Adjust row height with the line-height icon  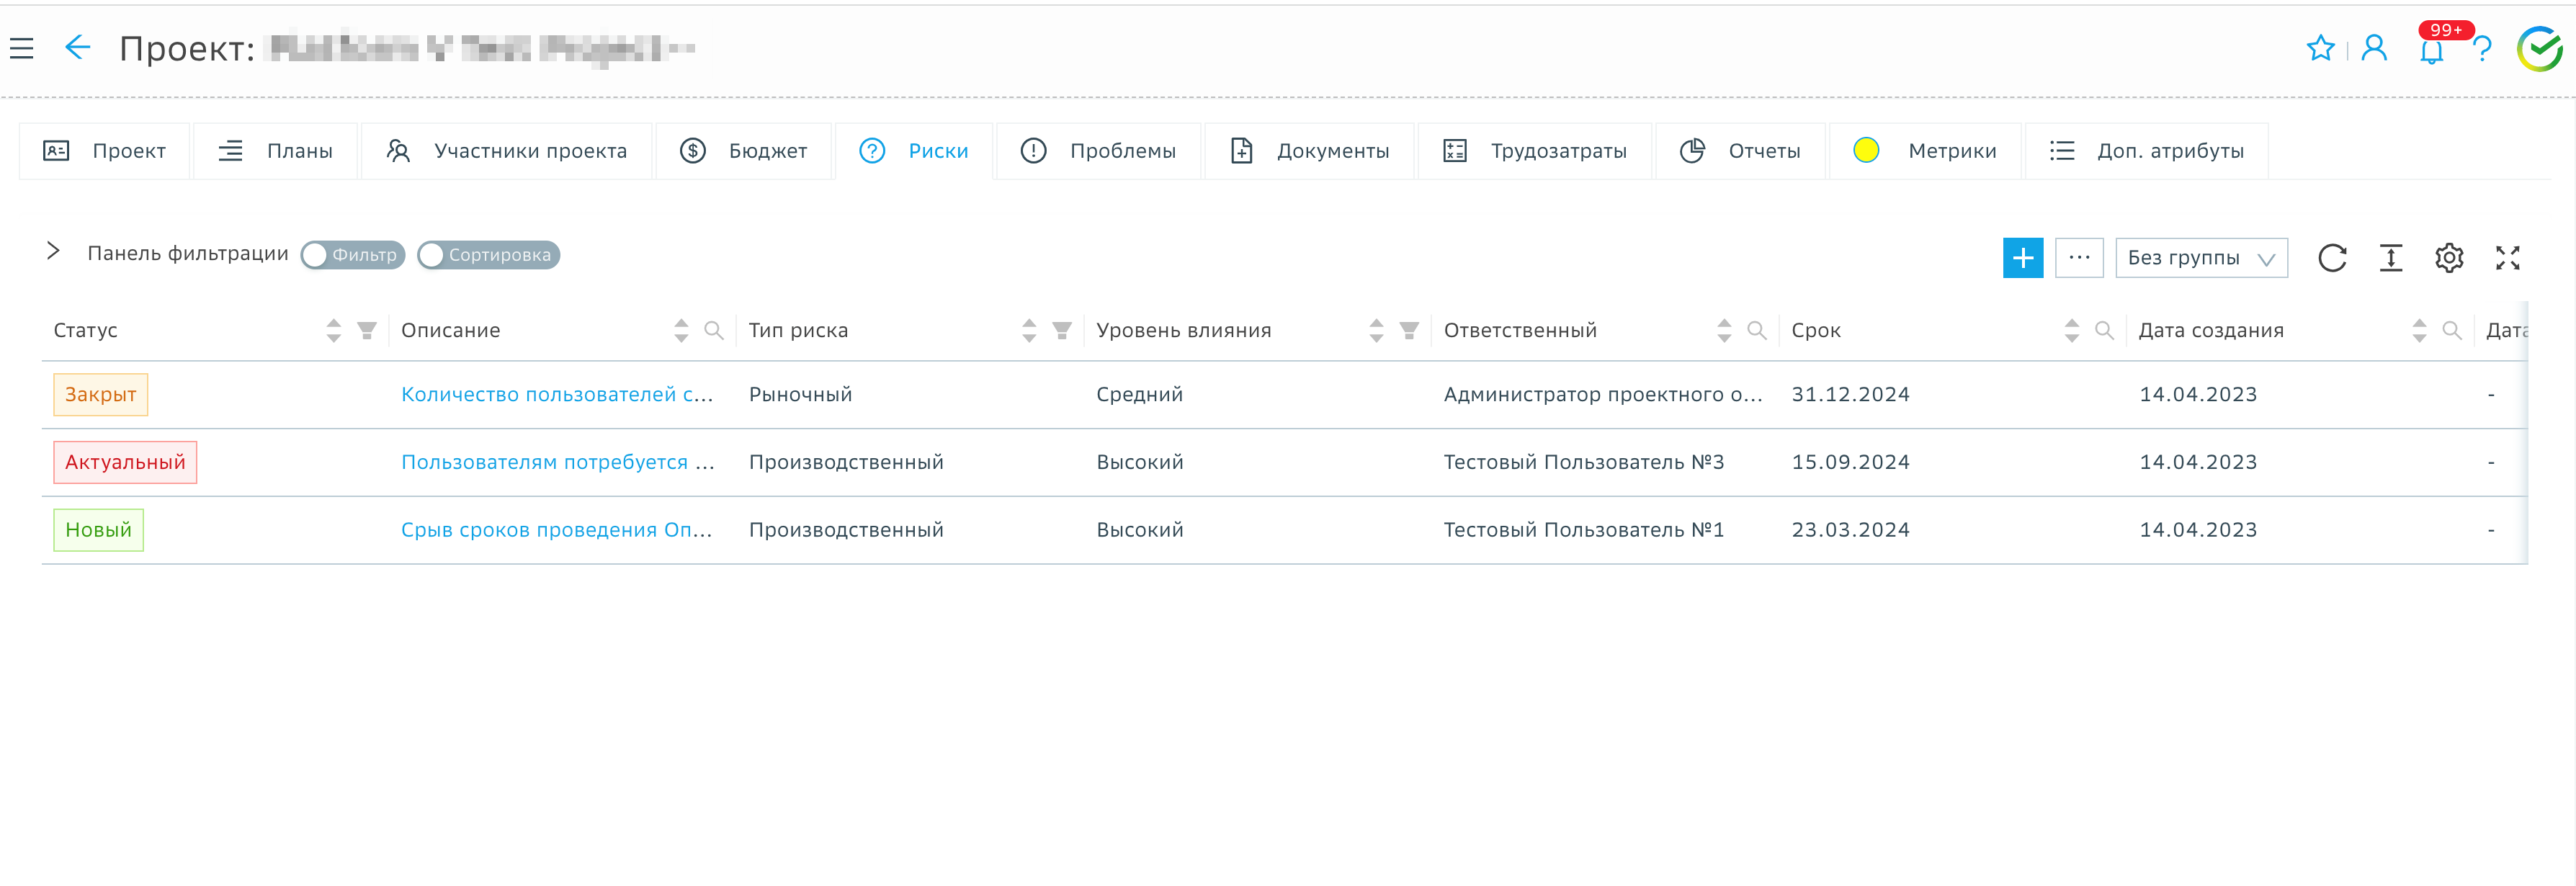click(x=2391, y=258)
